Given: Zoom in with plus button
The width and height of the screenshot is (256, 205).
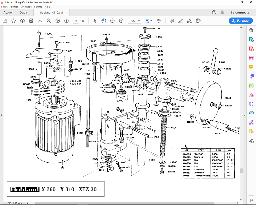Looking at the screenshot, I should coord(121,21).
